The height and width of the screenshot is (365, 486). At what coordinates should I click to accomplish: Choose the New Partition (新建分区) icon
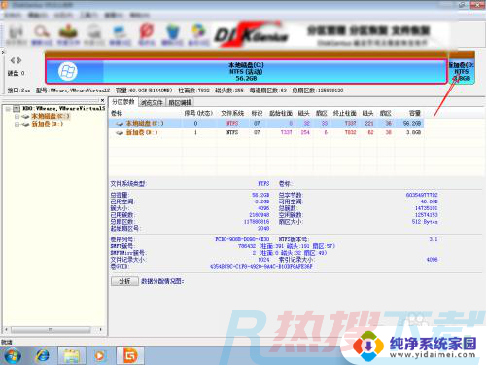point(120,35)
